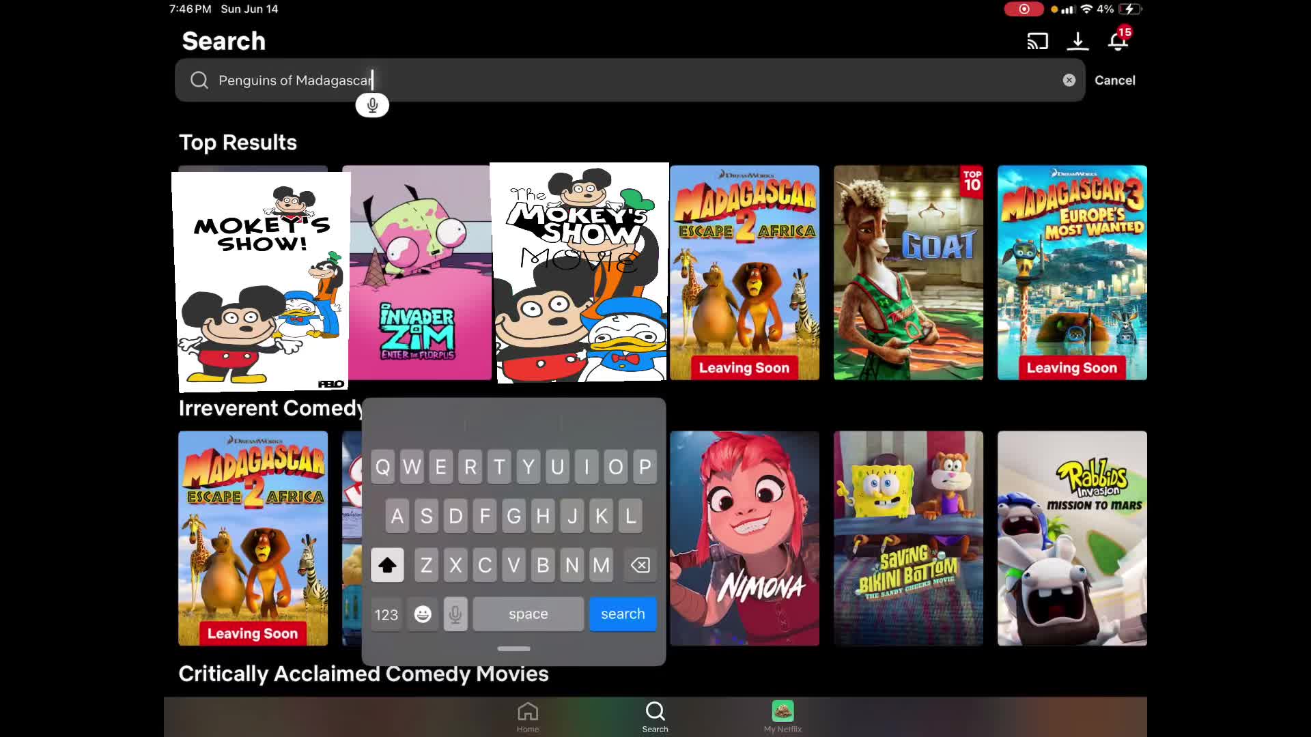Open the Nimona poster
This screenshot has width=1311, height=737.
click(744, 538)
